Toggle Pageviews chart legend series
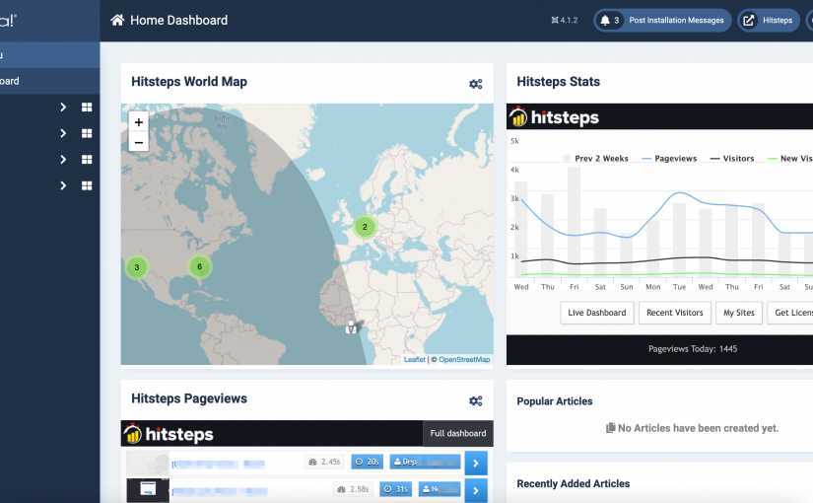813x503 pixels. pyautogui.click(x=669, y=159)
